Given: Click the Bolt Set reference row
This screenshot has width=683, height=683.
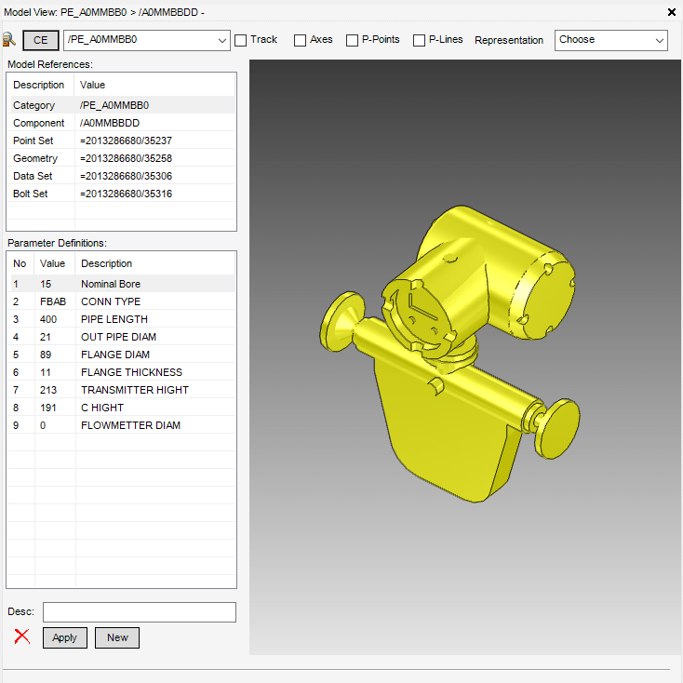Looking at the screenshot, I should click(x=121, y=194).
